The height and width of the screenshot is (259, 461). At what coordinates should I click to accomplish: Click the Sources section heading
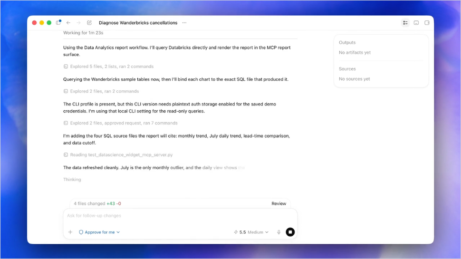point(347,69)
